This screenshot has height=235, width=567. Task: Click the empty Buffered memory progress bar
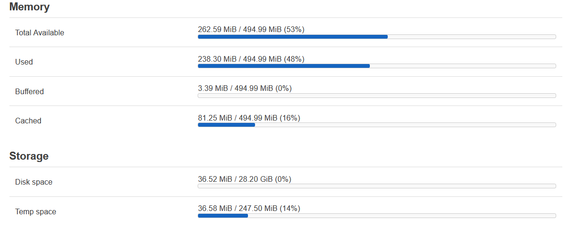[376, 96]
